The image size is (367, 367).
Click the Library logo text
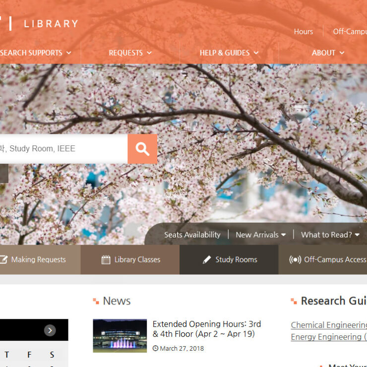point(51,24)
